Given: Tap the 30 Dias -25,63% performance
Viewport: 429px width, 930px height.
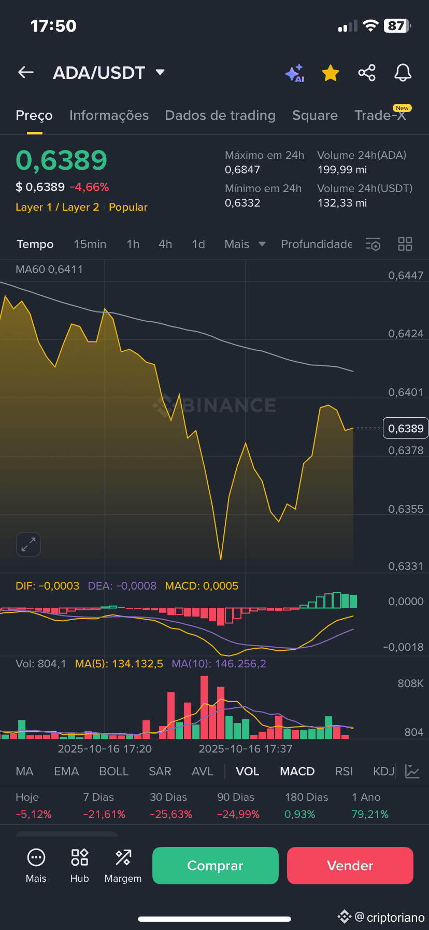Looking at the screenshot, I should tap(171, 805).
